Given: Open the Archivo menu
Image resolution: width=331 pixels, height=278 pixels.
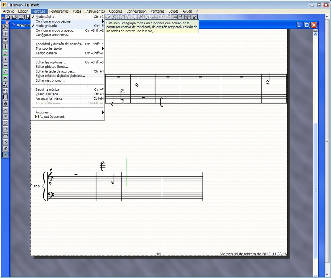Looking at the screenshot, I should point(9,11).
